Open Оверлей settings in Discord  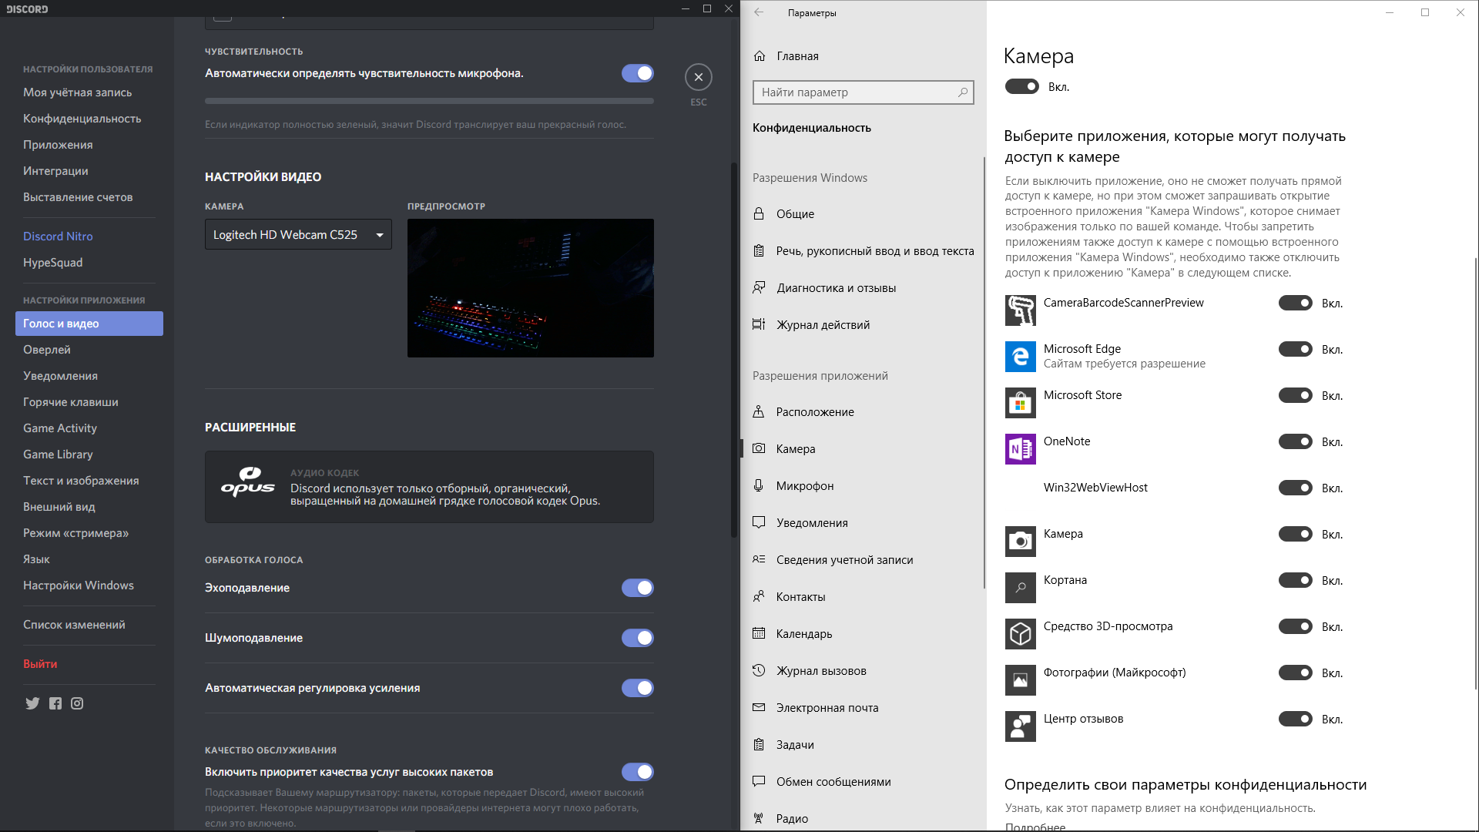tap(89, 350)
